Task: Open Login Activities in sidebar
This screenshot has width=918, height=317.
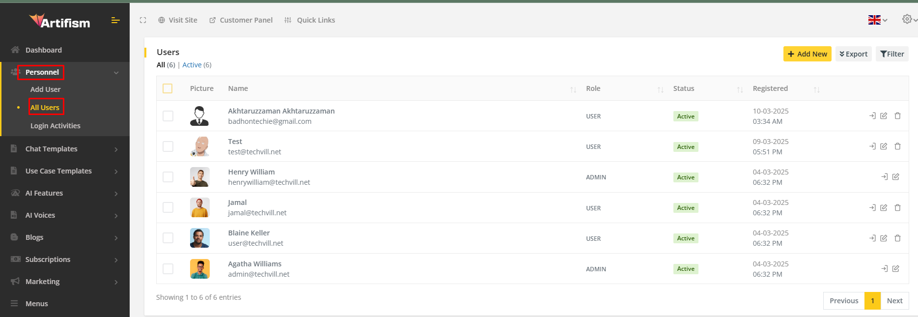Action: [x=56, y=126]
